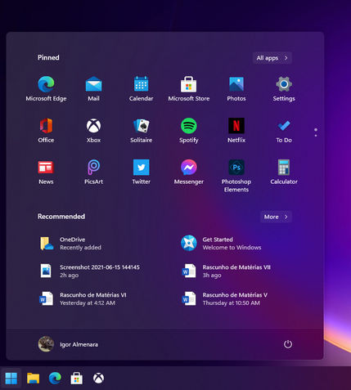Open the To Do app

(284, 131)
